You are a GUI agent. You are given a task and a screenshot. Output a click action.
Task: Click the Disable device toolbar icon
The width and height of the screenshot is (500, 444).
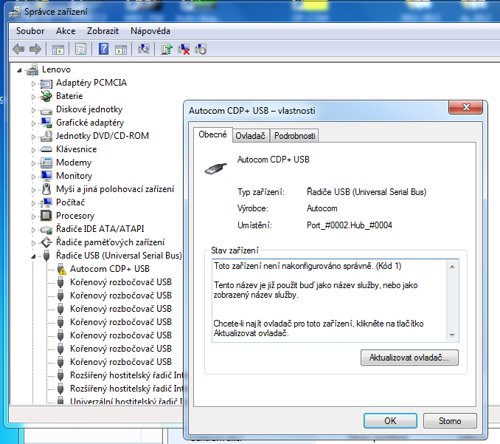tap(201, 49)
